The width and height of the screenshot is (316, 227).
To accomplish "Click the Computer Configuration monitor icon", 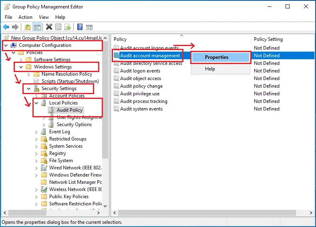I will pos(14,45).
